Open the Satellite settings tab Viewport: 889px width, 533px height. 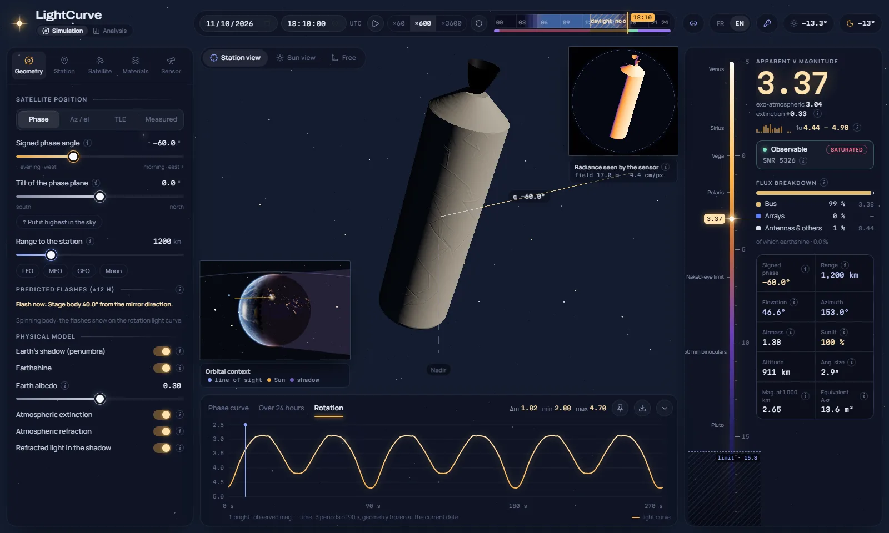pyautogui.click(x=100, y=65)
